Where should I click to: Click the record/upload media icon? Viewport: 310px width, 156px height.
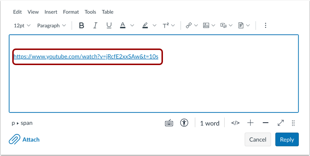click(223, 26)
